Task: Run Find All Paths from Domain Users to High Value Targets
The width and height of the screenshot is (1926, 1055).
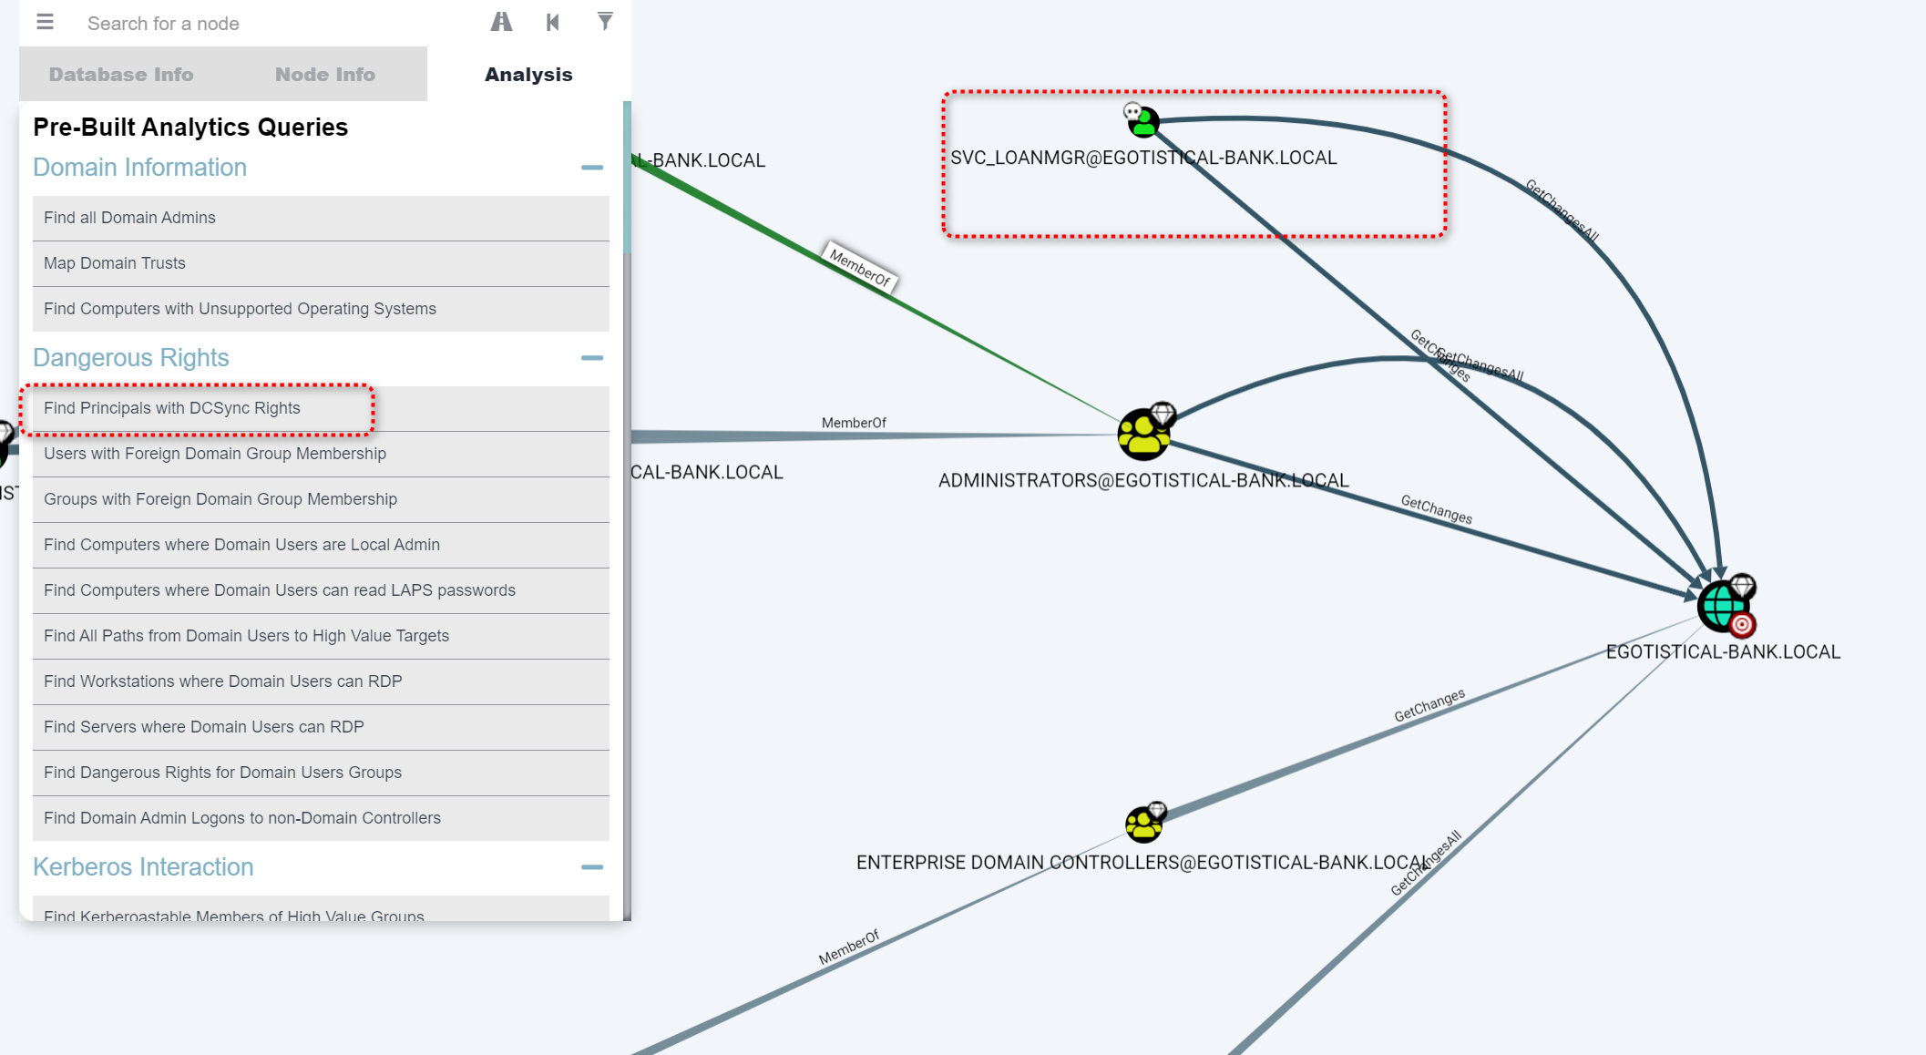Action: (321, 636)
